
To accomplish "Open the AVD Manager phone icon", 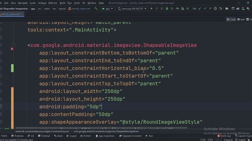I will pos(243,9).
